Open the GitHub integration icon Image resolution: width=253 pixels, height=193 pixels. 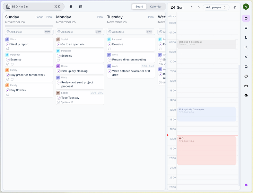(246, 76)
